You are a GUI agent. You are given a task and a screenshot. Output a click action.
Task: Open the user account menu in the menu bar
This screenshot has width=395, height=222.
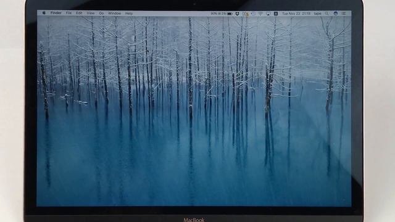(x=317, y=14)
